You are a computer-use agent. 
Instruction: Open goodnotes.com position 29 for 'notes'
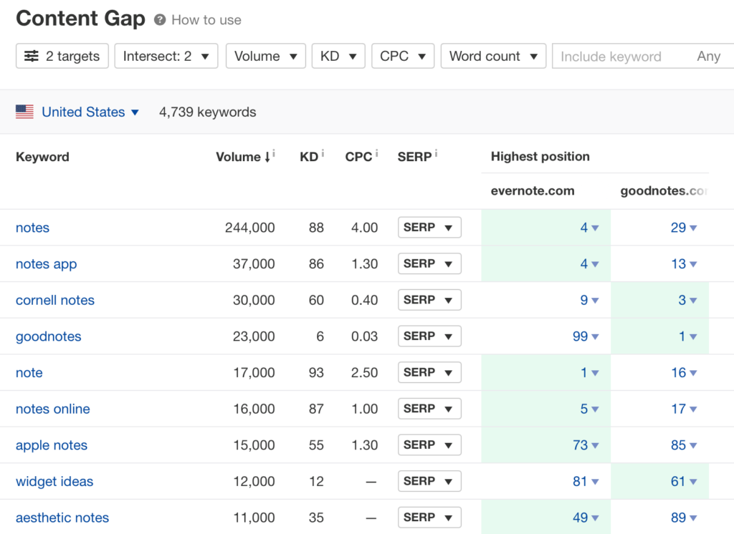(683, 228)
